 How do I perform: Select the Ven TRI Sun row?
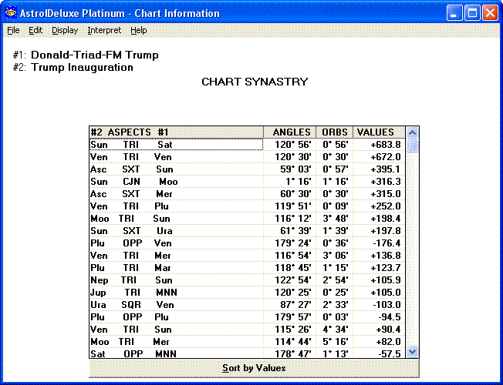coord(247,330)
